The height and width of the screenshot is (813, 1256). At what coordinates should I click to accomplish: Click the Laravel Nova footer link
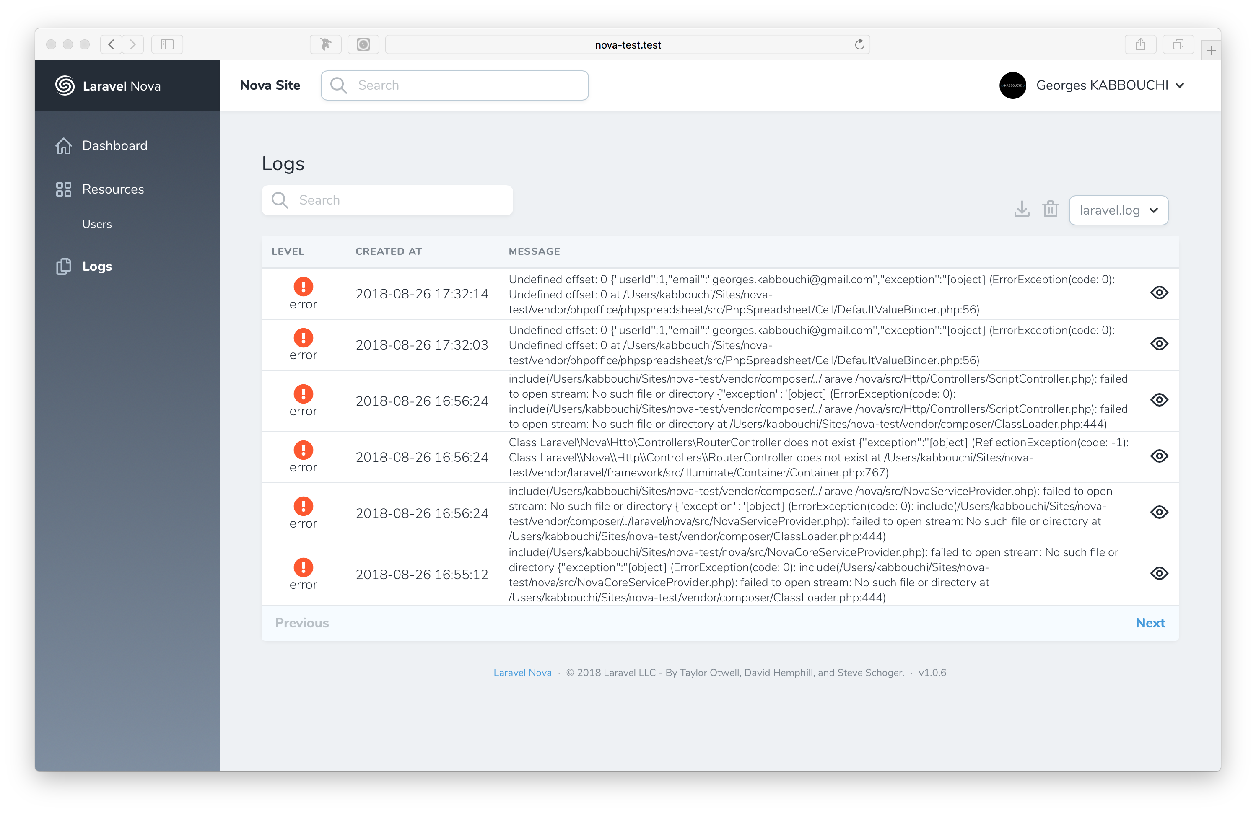pyautogui.click(x=522, y=672)
